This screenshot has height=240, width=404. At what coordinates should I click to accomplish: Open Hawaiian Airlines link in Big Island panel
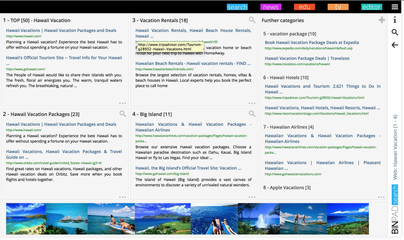pos(193,127)
